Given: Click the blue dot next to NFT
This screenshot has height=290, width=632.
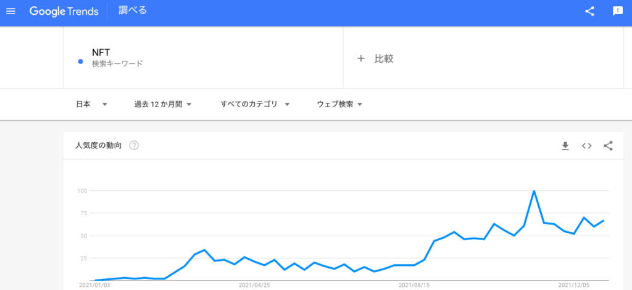Looking at the screenshot, I should (x=80, y=62).
